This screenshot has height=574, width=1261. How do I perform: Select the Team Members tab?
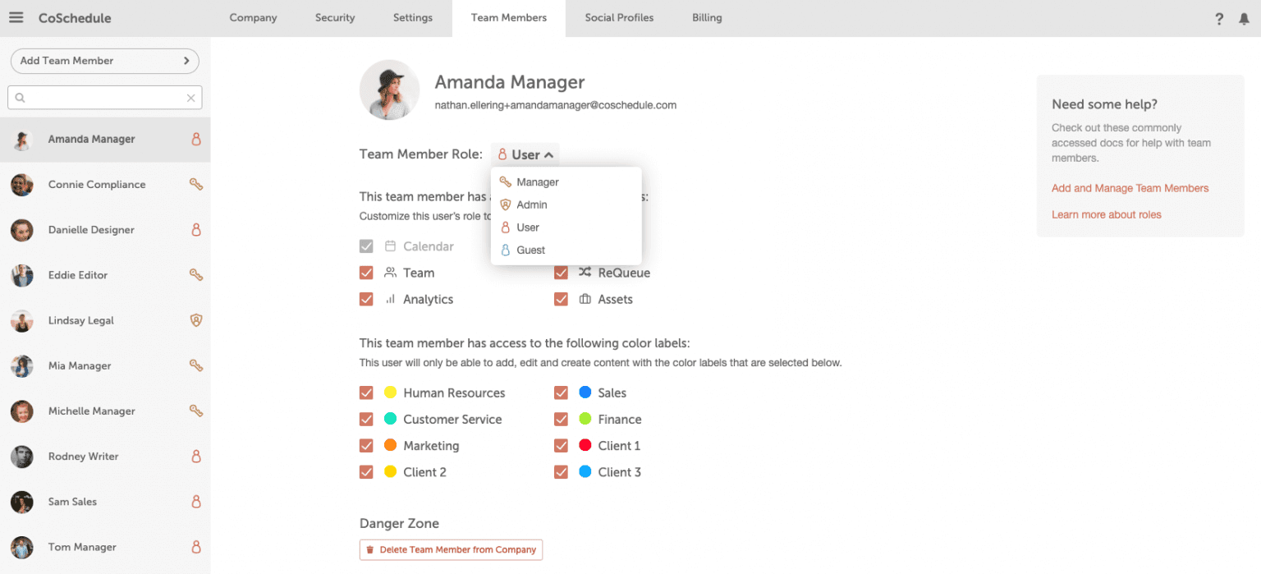click(509, 18)
